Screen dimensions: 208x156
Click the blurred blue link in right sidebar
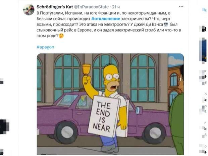pyautogui.click(x=204, y=10)
